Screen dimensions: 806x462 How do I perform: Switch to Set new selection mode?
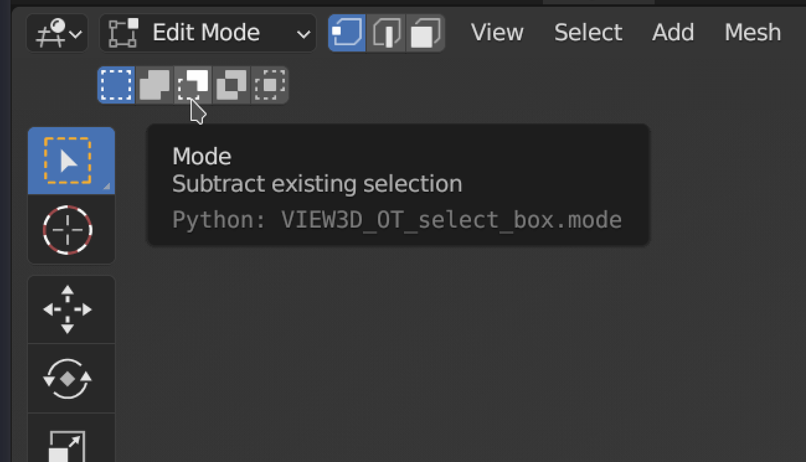click(116, 85)
